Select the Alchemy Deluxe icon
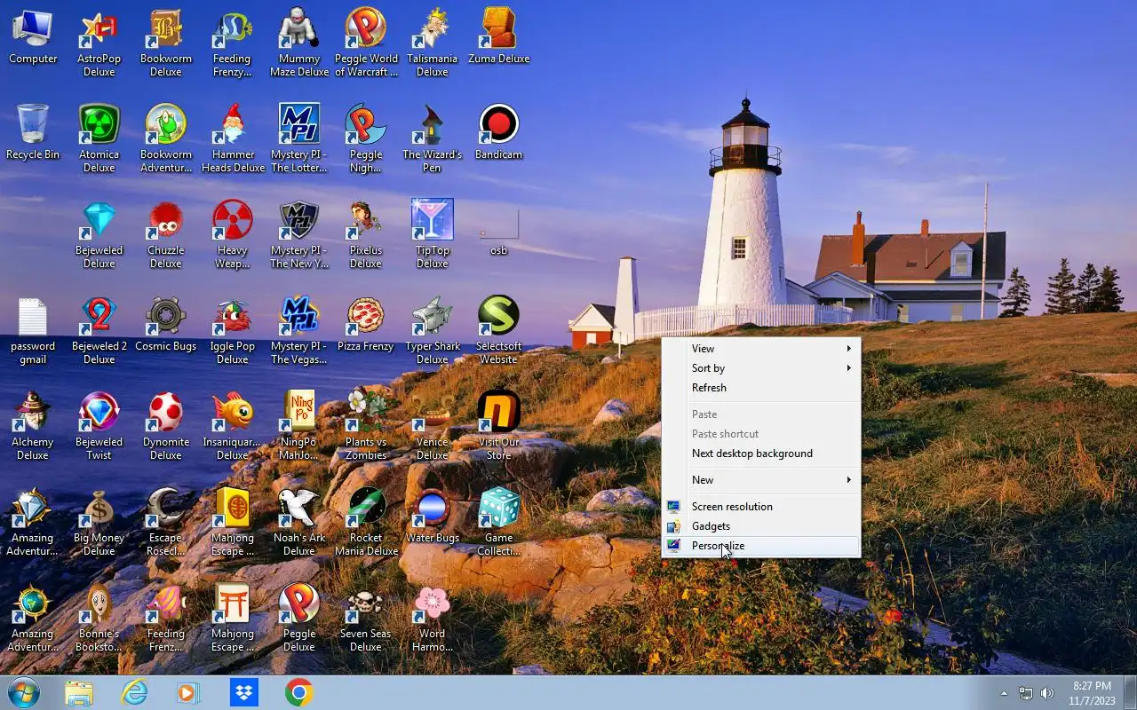This screenshot has width=1137, height=710. [x=33, y=426]
